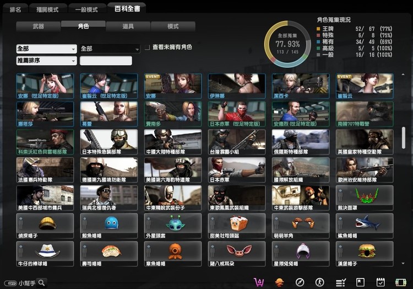Open the compass icon in bottom bar
The height and width of the screenshot is (289, 413).
300,282
